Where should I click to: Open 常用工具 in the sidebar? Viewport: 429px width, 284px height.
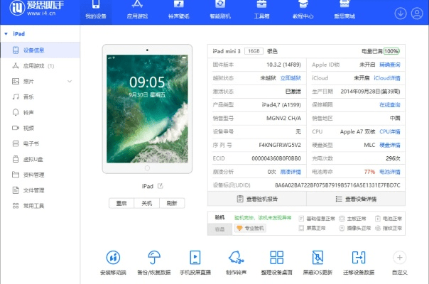40,206
